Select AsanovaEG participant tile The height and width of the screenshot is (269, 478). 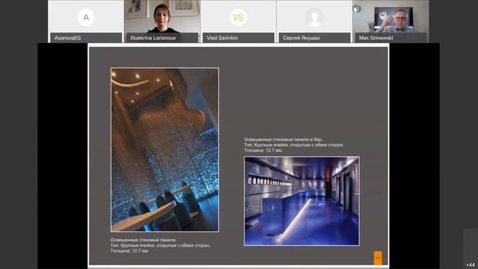(86, 22)
